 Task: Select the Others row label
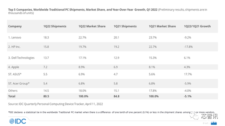13,91
